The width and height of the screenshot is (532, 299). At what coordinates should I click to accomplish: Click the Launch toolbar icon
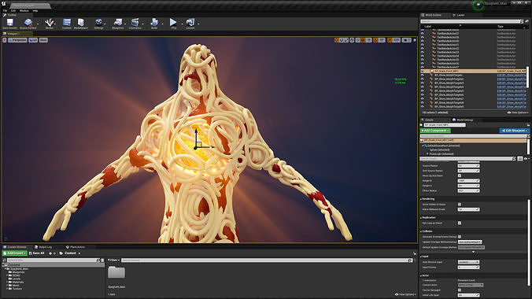190,22
